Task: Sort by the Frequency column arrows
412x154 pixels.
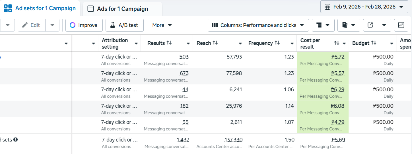Action: click(277, 43)
